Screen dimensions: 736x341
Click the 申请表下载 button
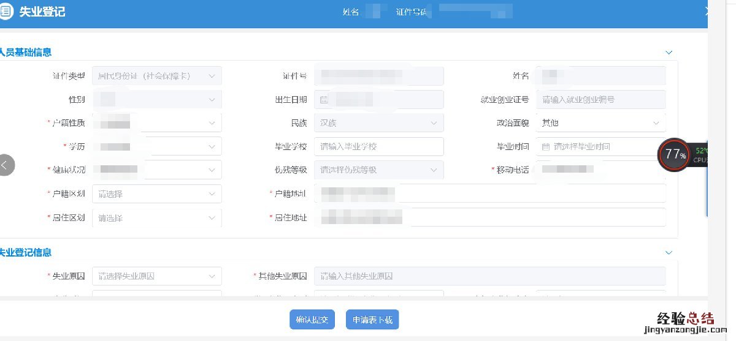coord(372,320)
